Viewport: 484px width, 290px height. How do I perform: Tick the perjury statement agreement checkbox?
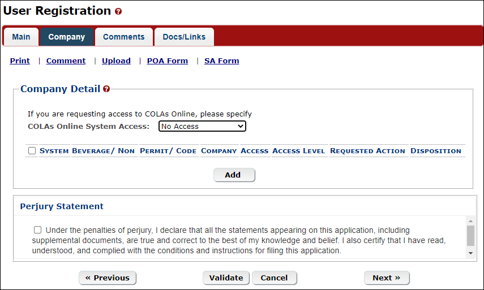[37, 230]
